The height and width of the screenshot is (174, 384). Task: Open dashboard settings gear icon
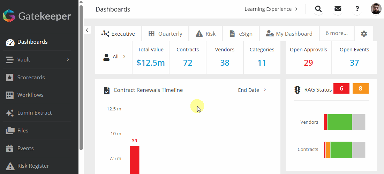click(364, 34)
